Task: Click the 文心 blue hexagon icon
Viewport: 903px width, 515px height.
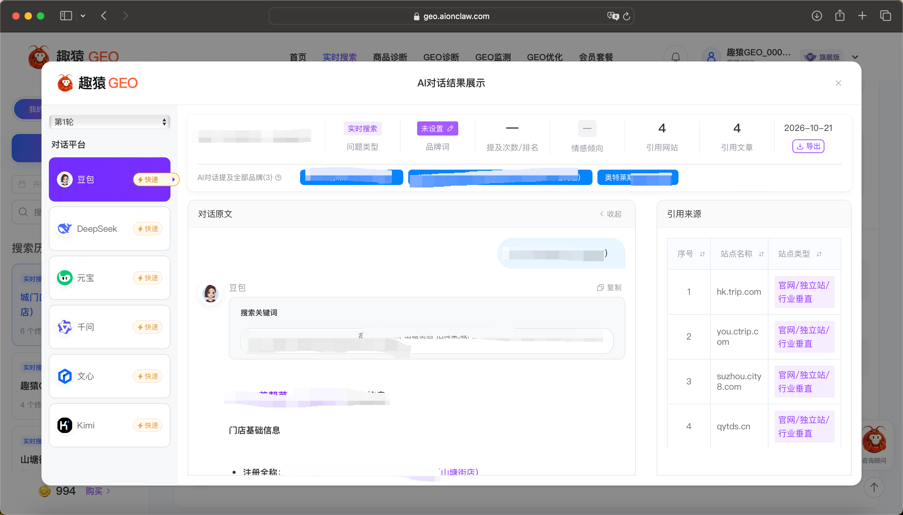Action: (65, 376)
